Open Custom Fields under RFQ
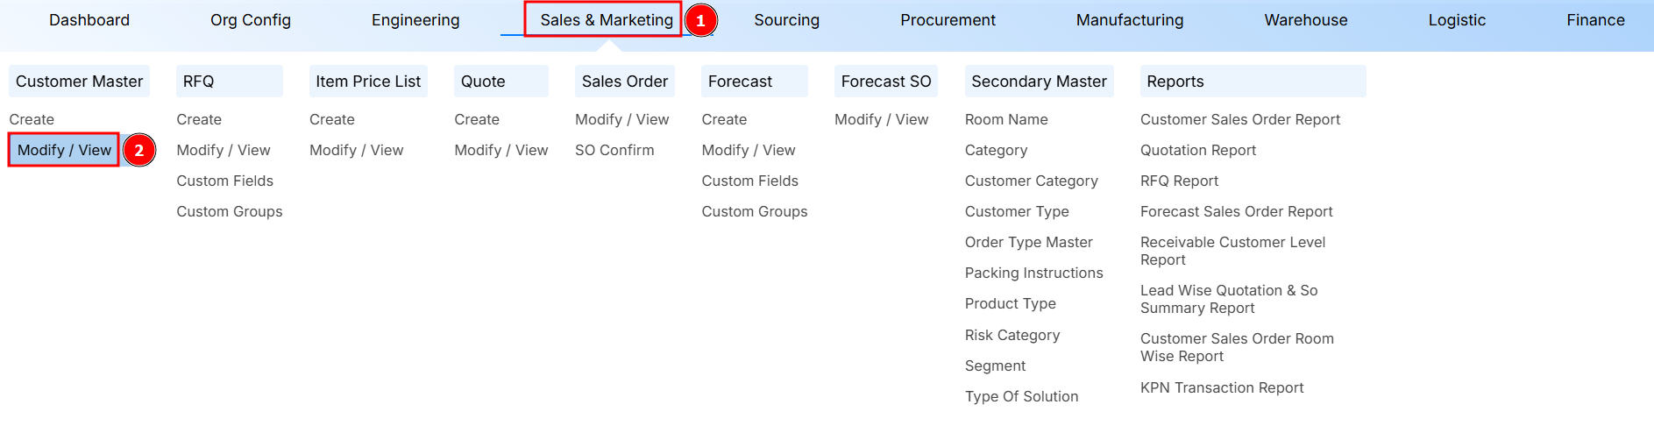Viewport: 1654px width, 433px height. (224, 181)
